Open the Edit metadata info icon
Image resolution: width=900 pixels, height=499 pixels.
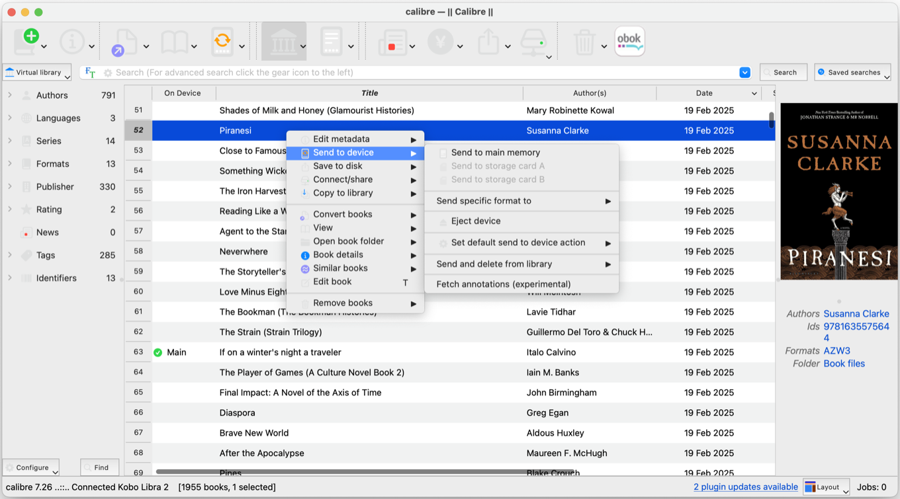(71, 42)
